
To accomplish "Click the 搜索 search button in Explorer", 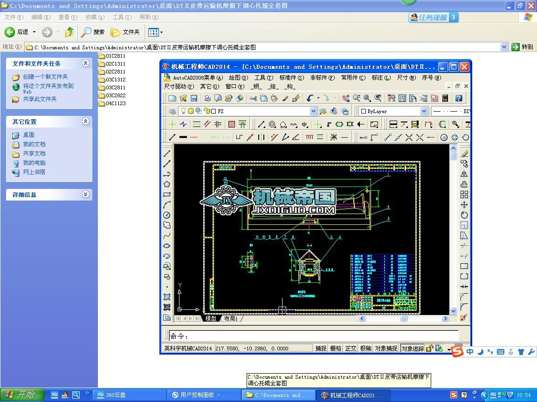I will (93, 32).
